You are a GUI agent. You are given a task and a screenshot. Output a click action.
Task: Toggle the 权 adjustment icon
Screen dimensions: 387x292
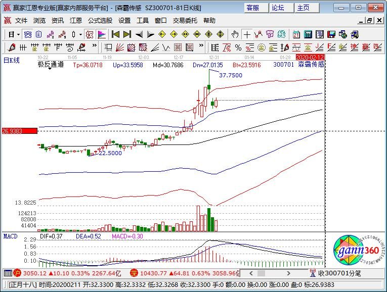tap(89, 34)
